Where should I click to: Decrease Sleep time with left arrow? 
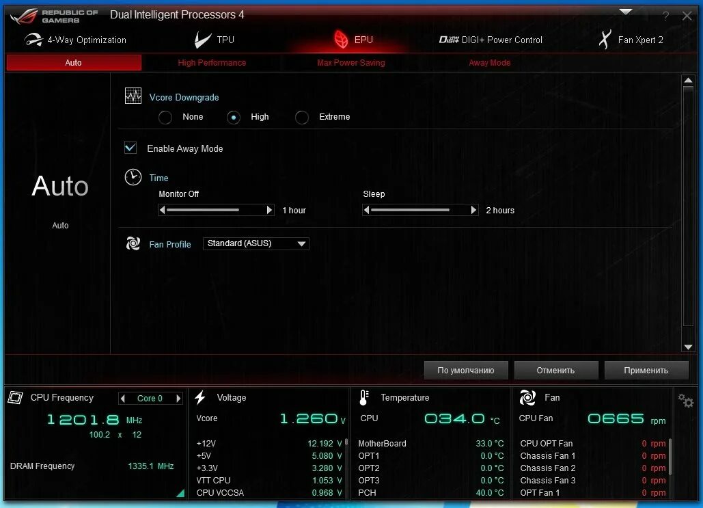367,210
